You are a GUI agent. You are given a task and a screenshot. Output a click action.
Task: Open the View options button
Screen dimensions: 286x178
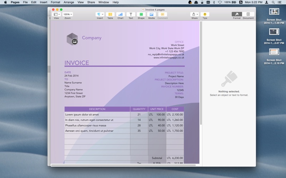tap(56, 14)
